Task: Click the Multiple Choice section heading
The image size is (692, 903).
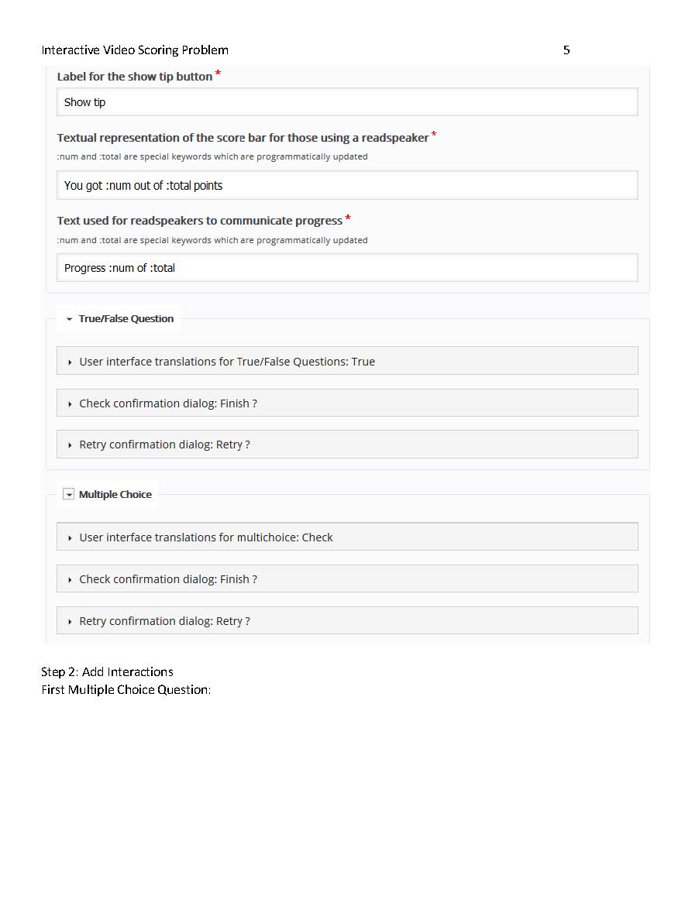Action: 115,495
